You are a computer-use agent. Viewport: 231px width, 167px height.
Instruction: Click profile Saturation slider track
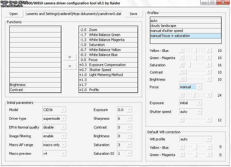195,65
